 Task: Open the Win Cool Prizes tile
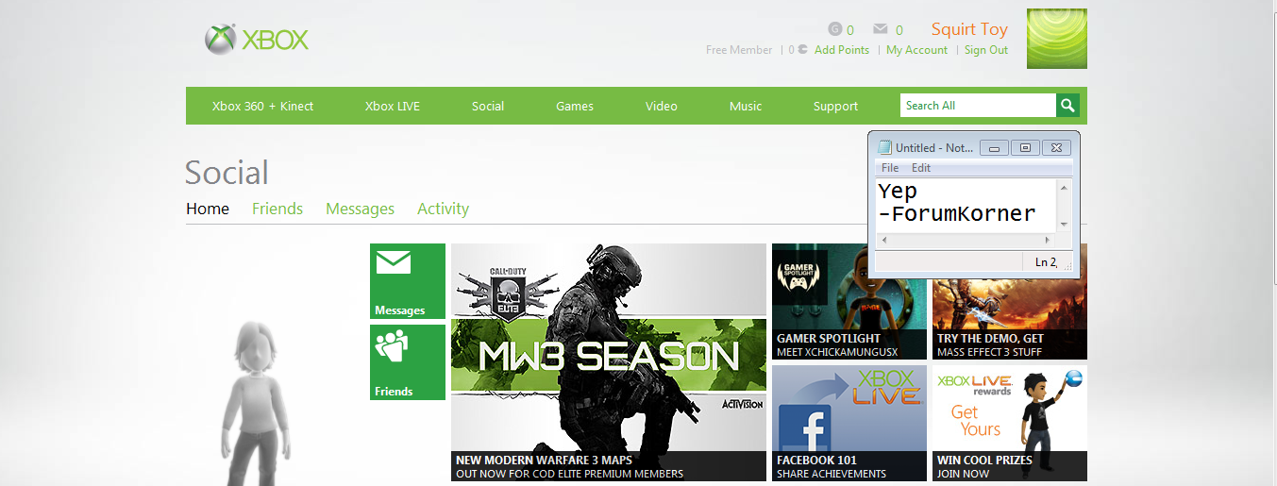[1010, 423]
